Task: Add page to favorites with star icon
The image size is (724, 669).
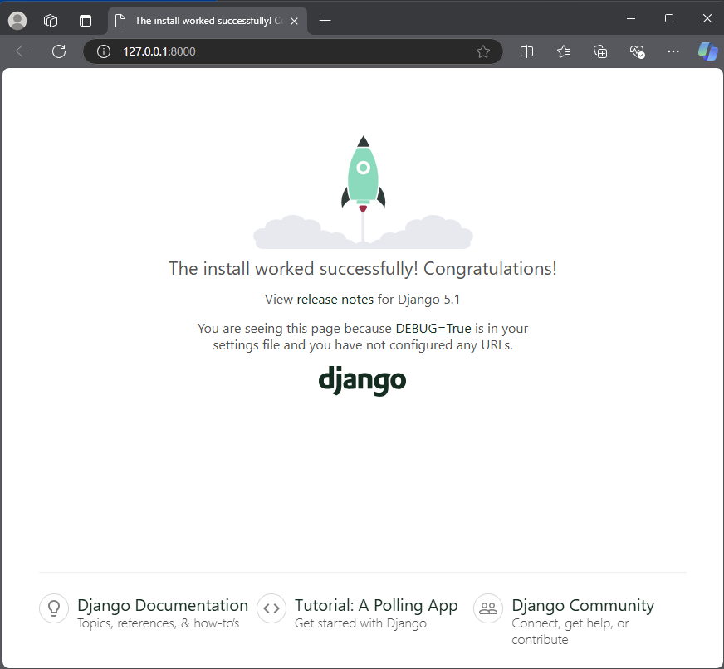Action: 483,51
